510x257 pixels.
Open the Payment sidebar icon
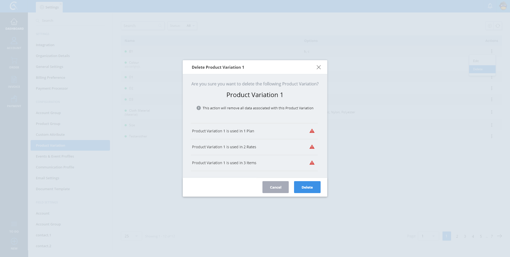tap(14, 99)
